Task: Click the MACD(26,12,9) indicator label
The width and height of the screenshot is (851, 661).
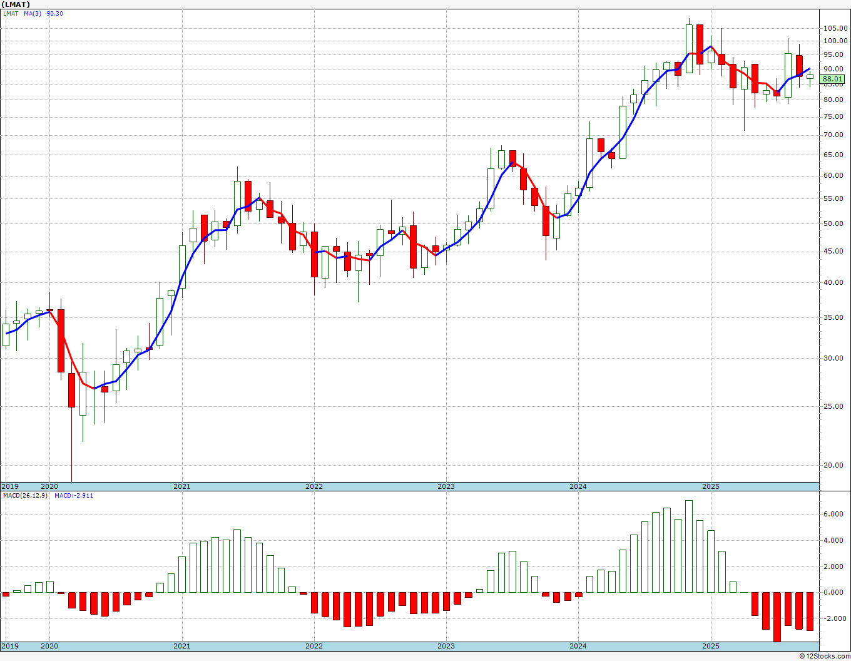Action: [x=25, y=496]
